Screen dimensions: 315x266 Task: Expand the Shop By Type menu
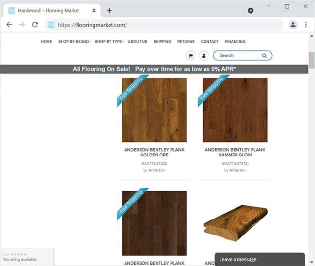tap(110, 41)
